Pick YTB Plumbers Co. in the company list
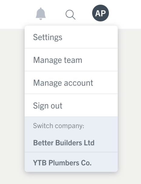The image size is (141, 184). [x=71, y=162]
